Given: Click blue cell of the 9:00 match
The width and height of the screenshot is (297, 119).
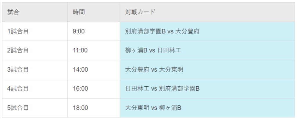Looking at the screenshot, I should click(x=207, y=31).
